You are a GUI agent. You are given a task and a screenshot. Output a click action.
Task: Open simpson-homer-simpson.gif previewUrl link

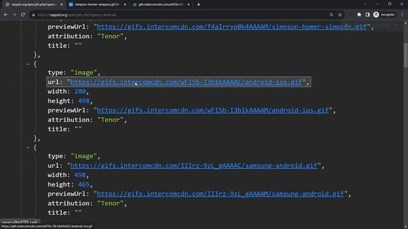click(x=232, y=27)
